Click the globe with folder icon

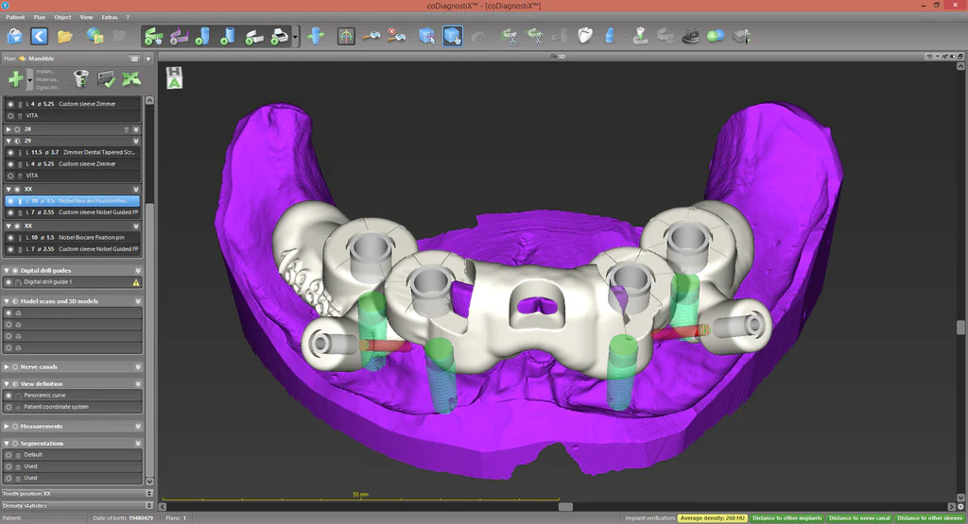[x=95, y=37]
